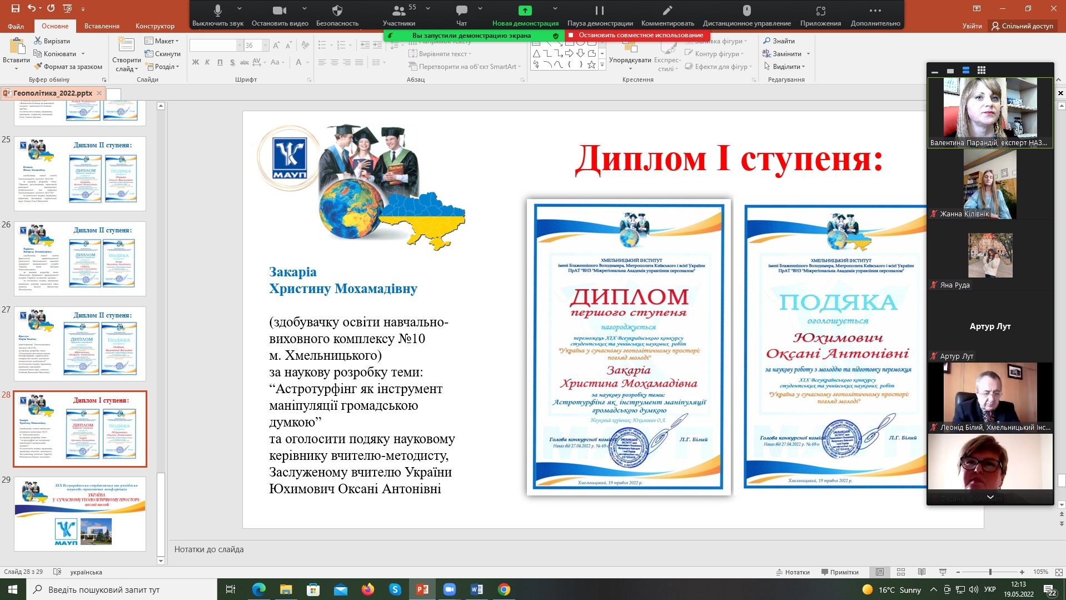Open PowerPoint from the Windows taskbar
Viewport: 1066px width, 600px height.
point(422,589)
